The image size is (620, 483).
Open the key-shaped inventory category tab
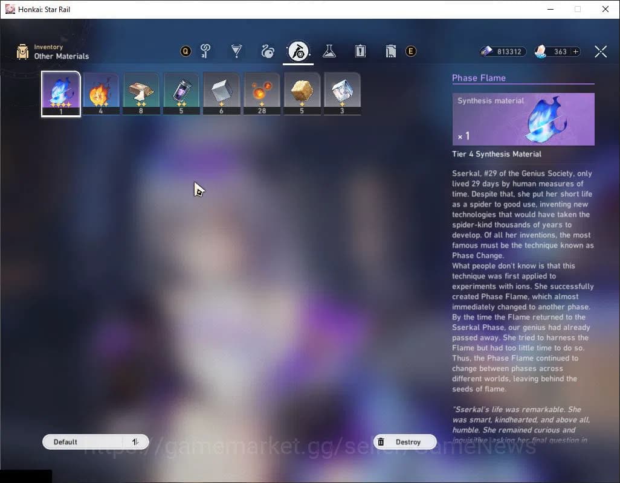tap(206, 51)
